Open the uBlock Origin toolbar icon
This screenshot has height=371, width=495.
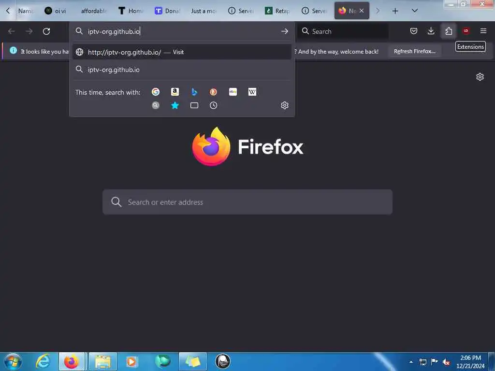(x=466, y=31)
